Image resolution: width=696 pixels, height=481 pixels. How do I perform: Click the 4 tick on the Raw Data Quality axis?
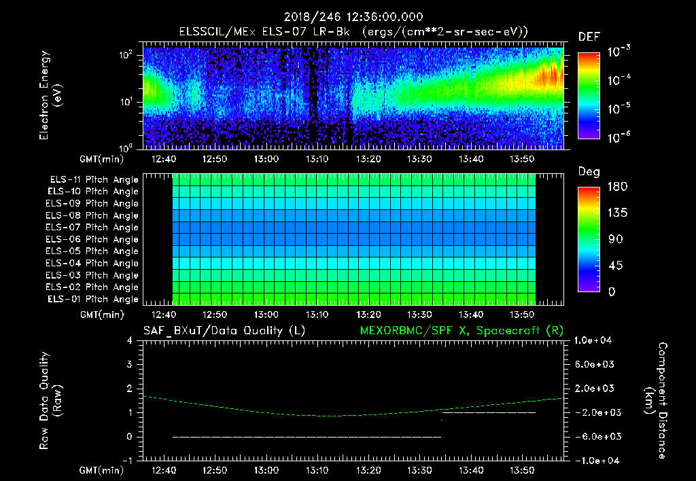(x=129, y=340)
